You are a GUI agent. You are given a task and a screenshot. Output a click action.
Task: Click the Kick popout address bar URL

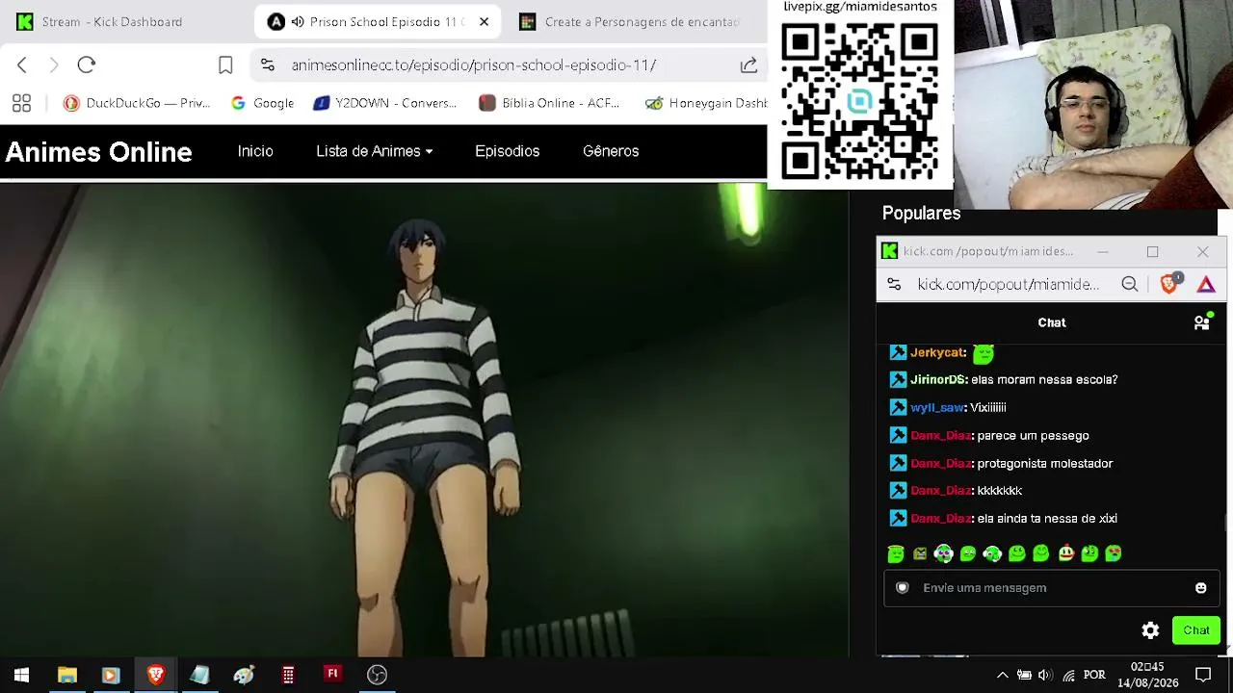point(1009,284)
